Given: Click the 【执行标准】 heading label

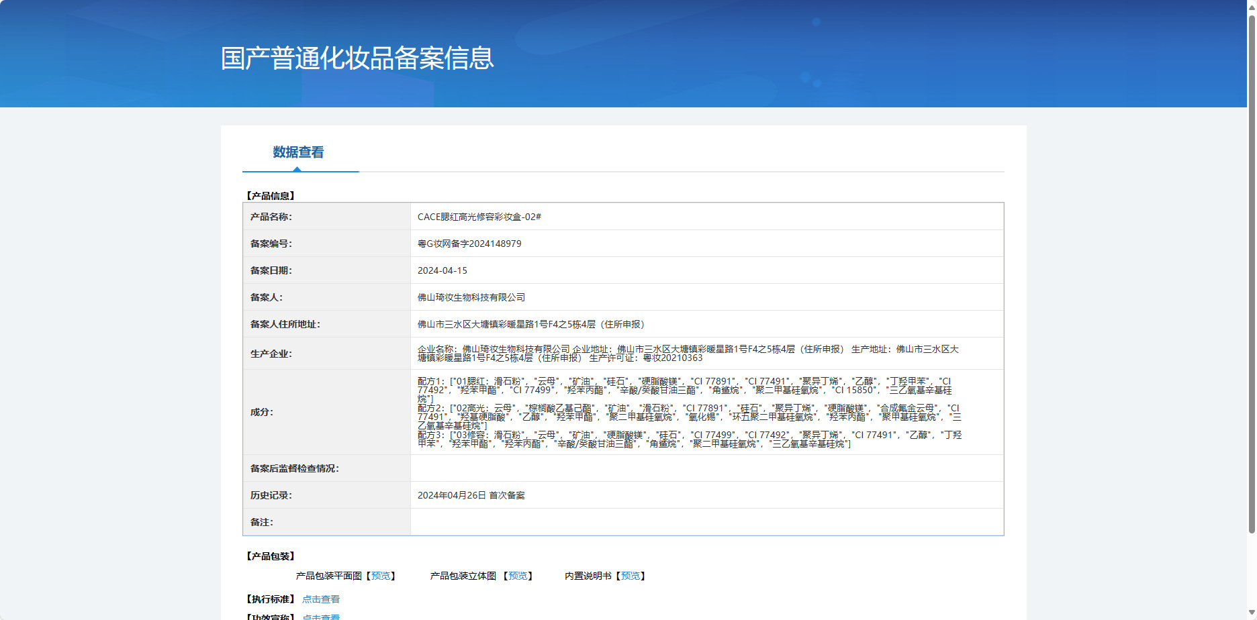Looking at the screenshot, I should pos(271,599).
